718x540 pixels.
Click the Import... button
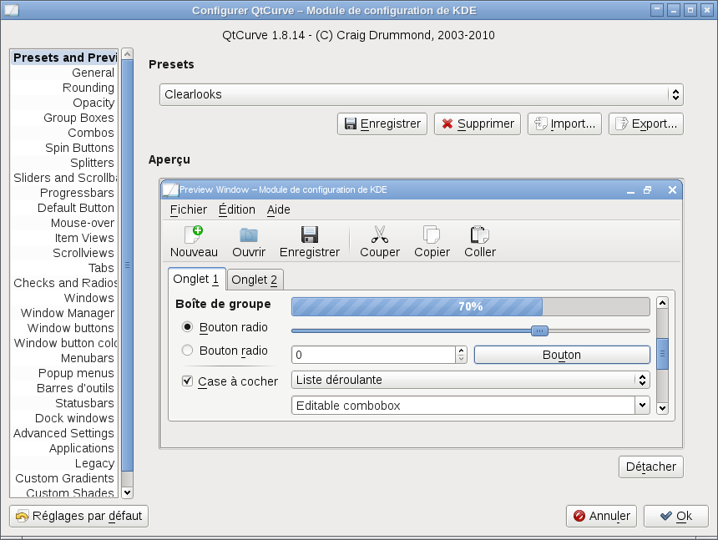tap(564, 124)
